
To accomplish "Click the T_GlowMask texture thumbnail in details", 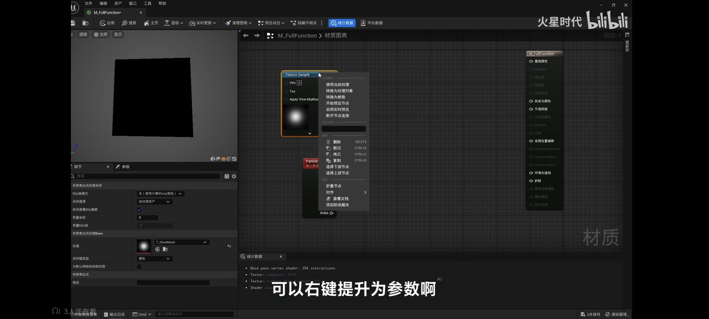I will coord(144,246).
